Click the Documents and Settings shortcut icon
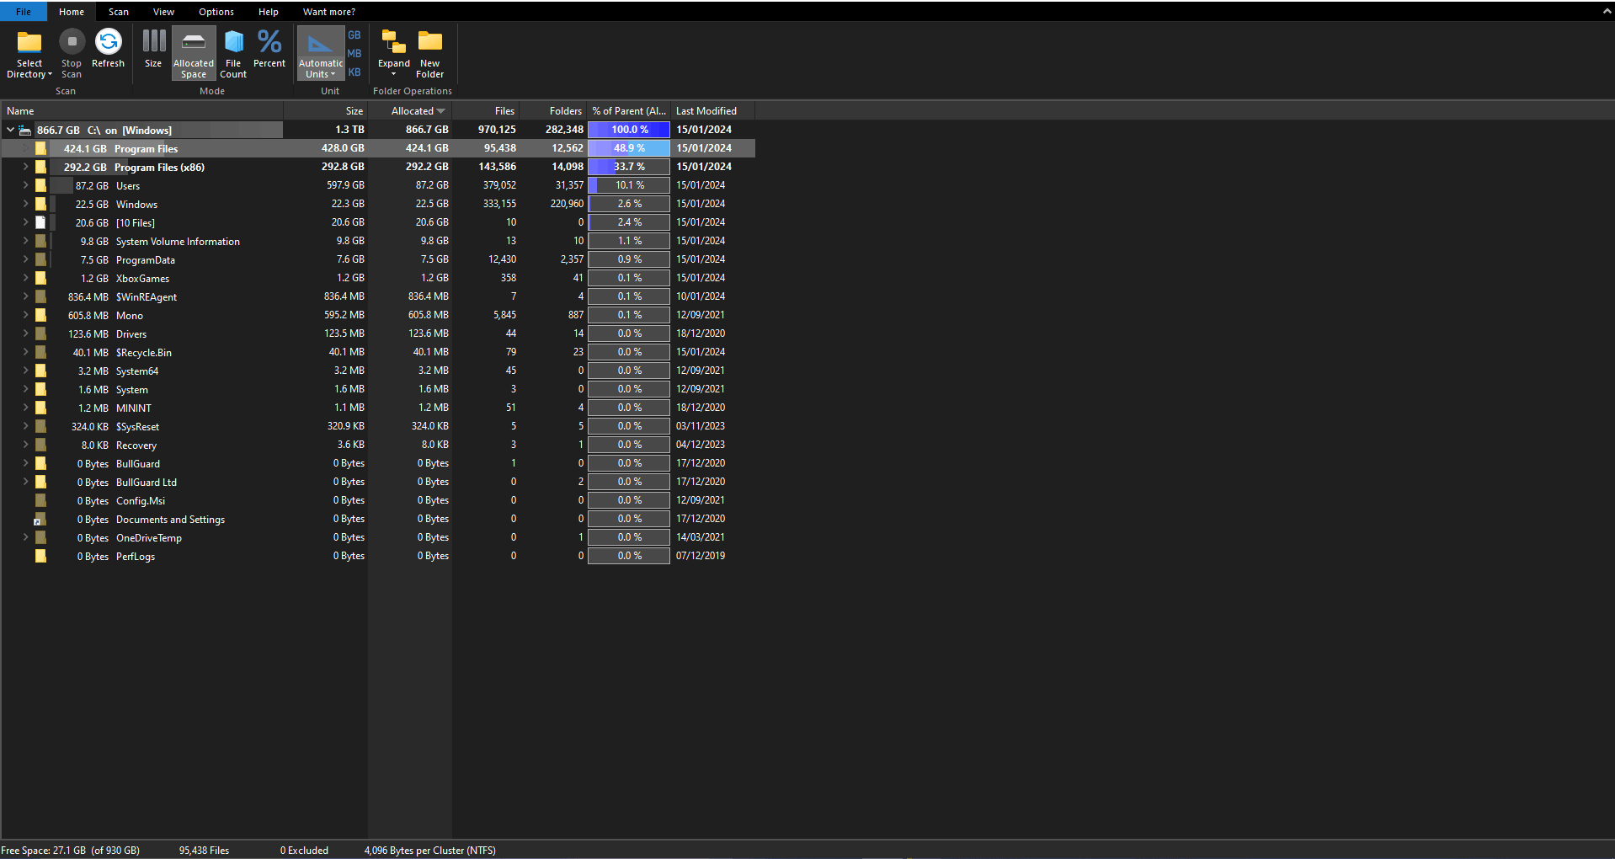Image resolution: width=1615 pixels, height=859 pixels. coord(40,520)
